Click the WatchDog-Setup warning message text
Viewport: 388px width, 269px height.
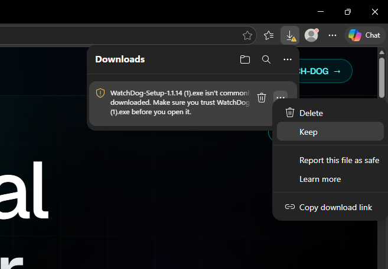tap(180, 102)
